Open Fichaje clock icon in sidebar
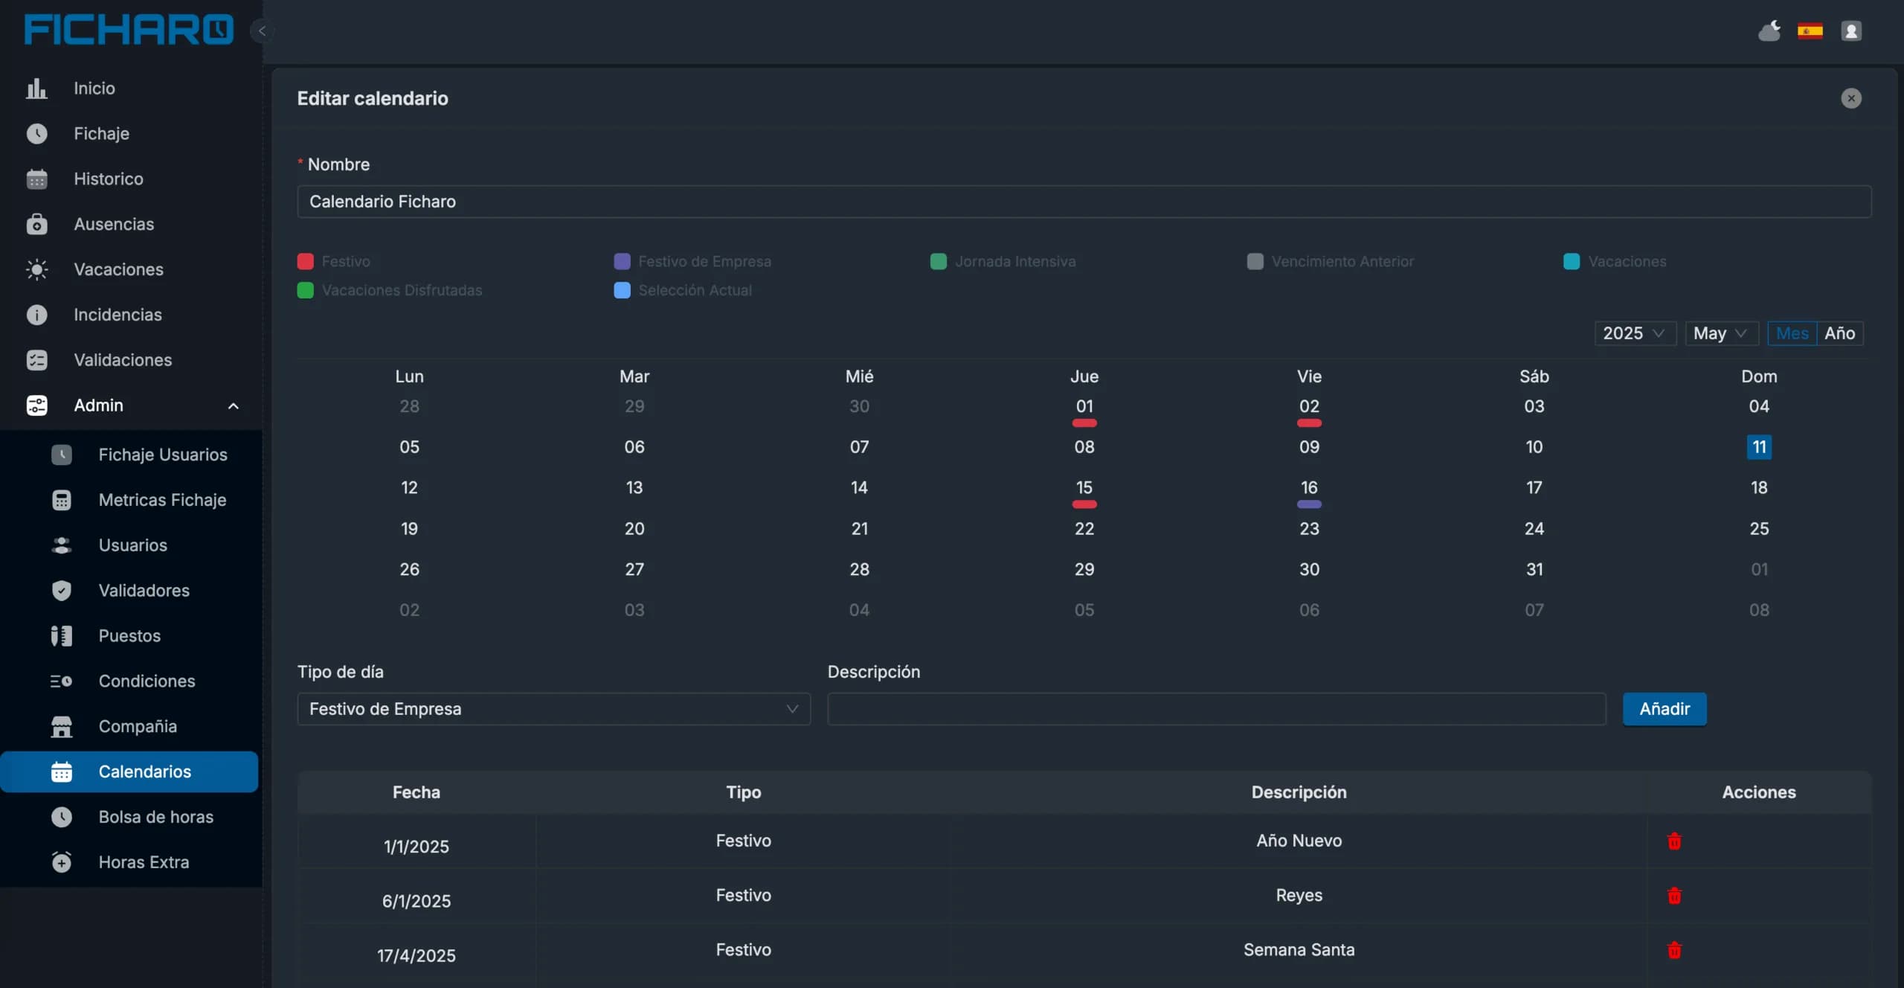This screenshot has width=1904, height=988. tap(36, 134)
